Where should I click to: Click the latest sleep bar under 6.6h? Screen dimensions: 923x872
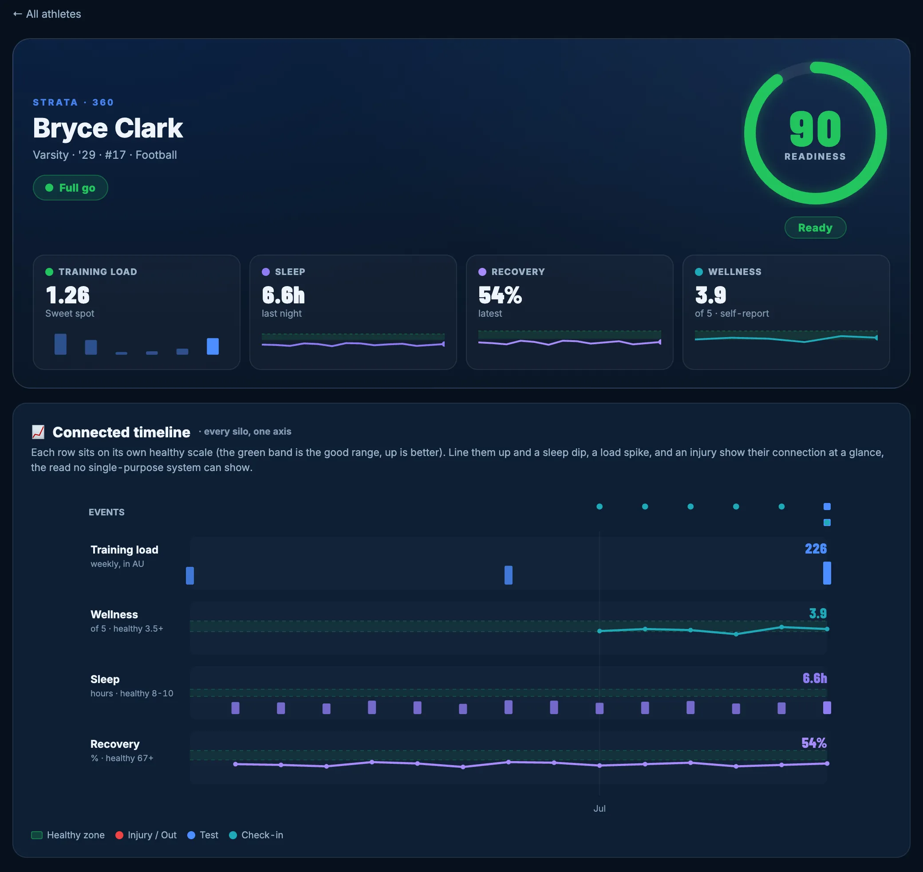pos(827,707)
